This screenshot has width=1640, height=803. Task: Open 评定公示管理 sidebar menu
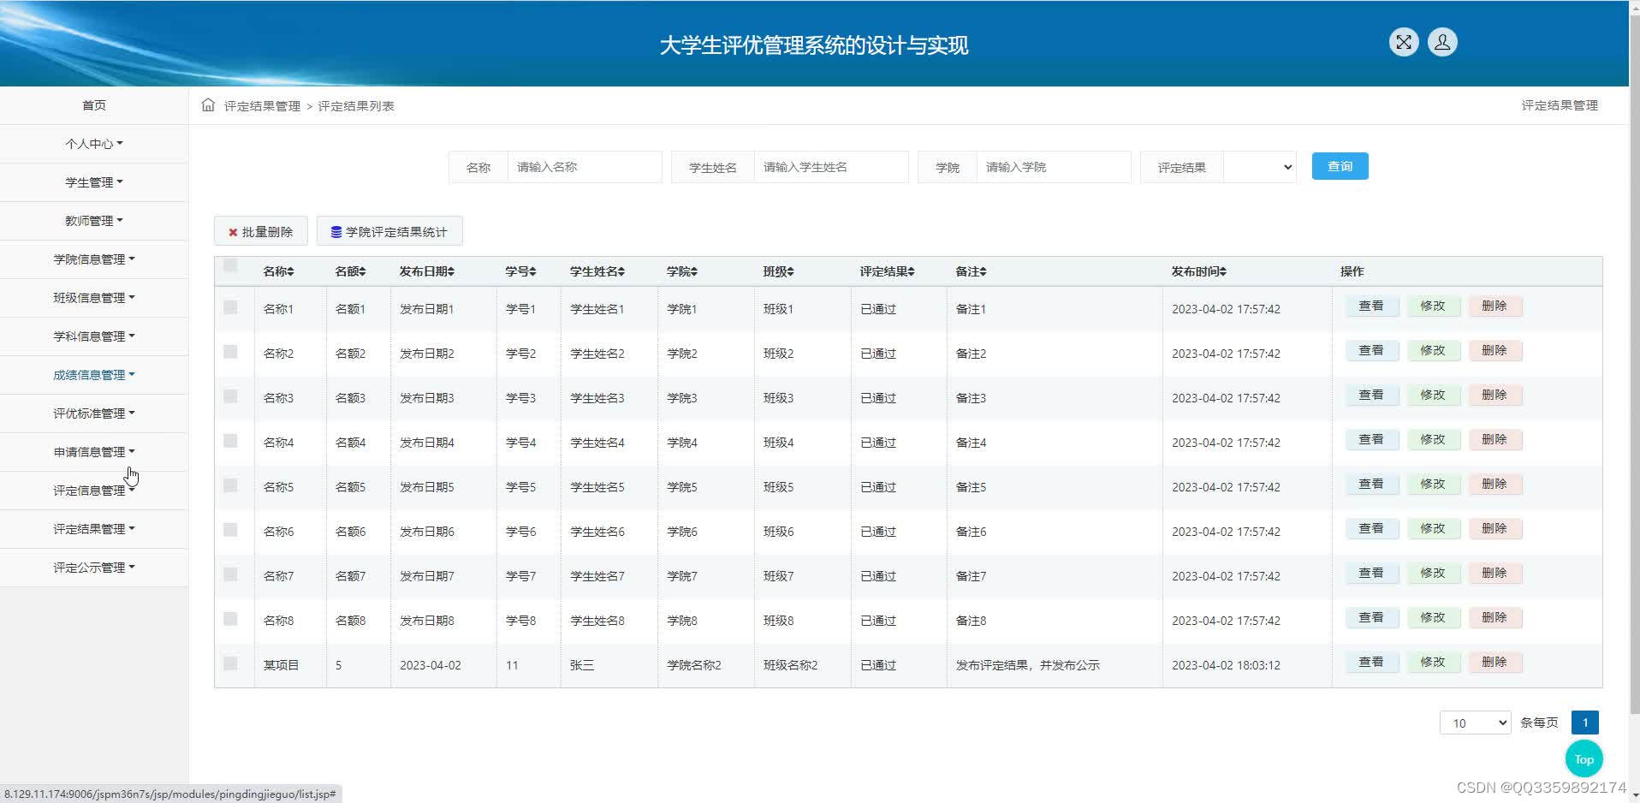click(94, 568)
